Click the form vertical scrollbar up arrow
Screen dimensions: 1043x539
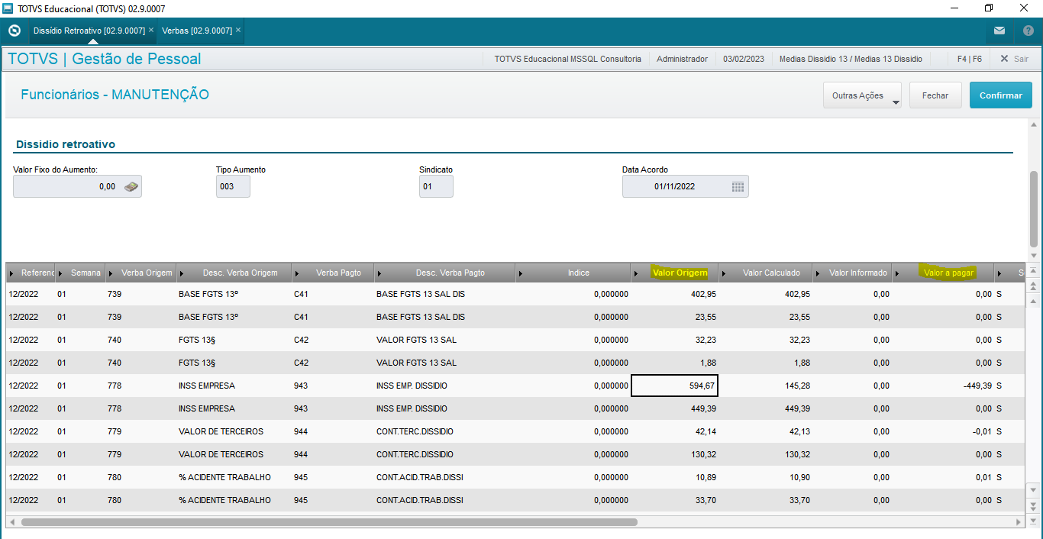pos(1034,124)
